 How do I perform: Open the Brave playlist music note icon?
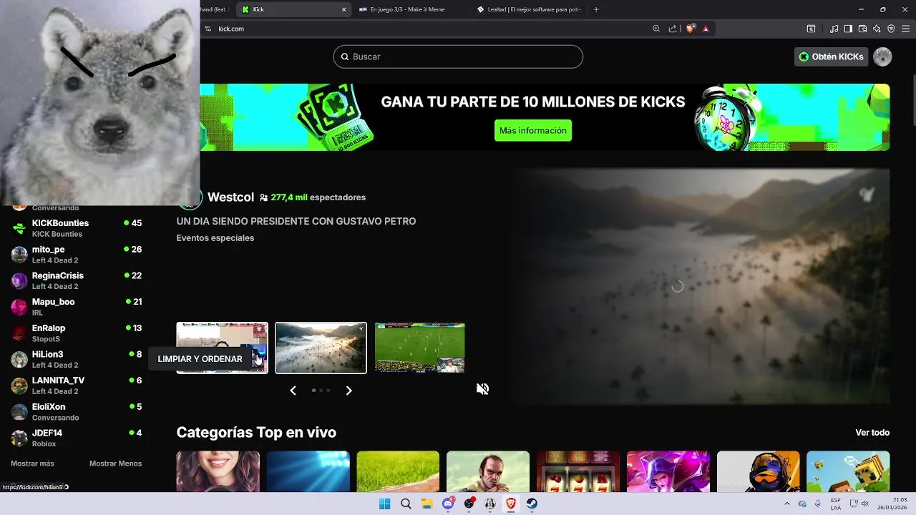[834, 29]
